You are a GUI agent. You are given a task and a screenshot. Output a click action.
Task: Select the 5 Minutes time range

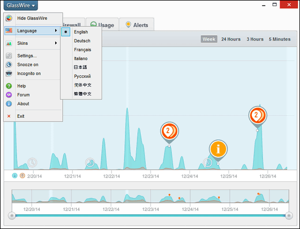tap(280, 39)
